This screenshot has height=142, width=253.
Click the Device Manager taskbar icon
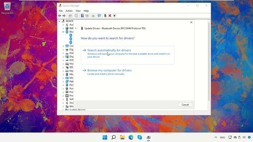click(x=149, y=137)
